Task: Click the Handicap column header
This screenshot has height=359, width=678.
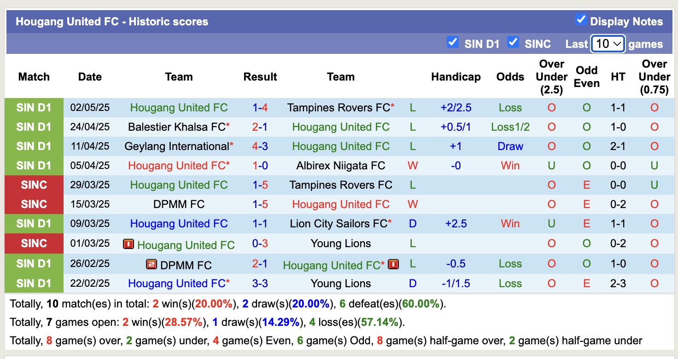Action: click(x=456, y=77)
